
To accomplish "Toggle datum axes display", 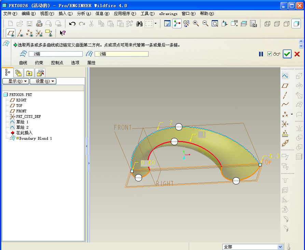I will 20,33.
